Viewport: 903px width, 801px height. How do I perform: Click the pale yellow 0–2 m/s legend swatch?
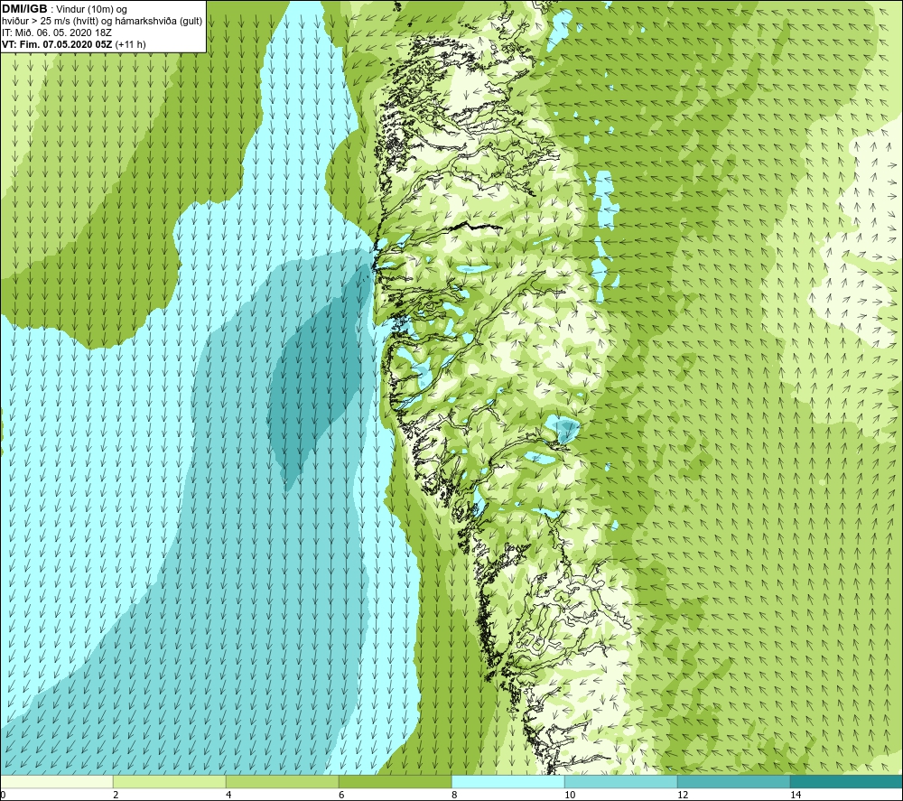click(56, 781)
